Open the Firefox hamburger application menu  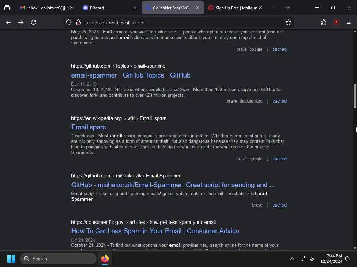[x=349, y=22]
